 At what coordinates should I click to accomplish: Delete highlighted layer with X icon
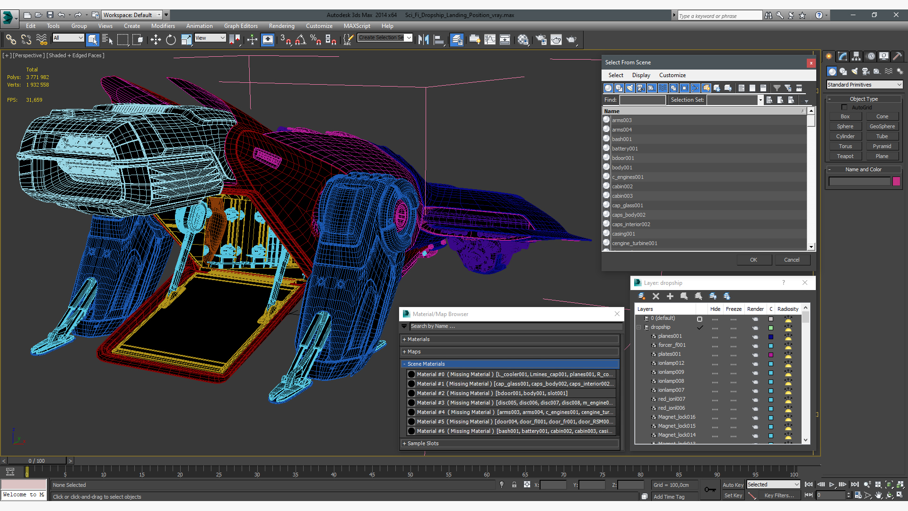[656, 296]
